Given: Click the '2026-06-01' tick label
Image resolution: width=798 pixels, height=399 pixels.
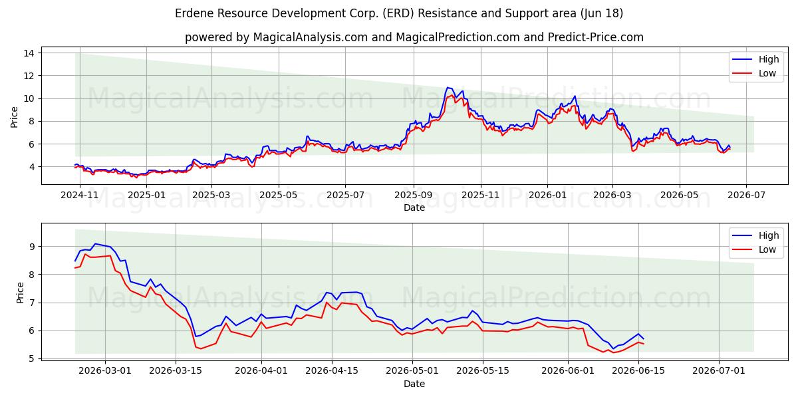Looking at the screenshot, I should [568, 371].
